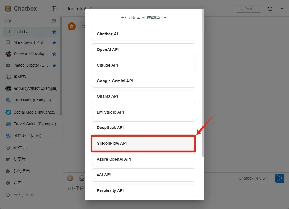
Task: Unstar the Software Developer conversation
Action: (54, 54)
